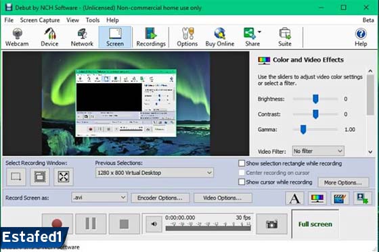
Task: Click the Color and Video Effects header icon
Action: [x=264, y=60]
